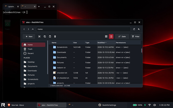Open the Date sort dropdown
173x108 pixels.
coord(122,37)
